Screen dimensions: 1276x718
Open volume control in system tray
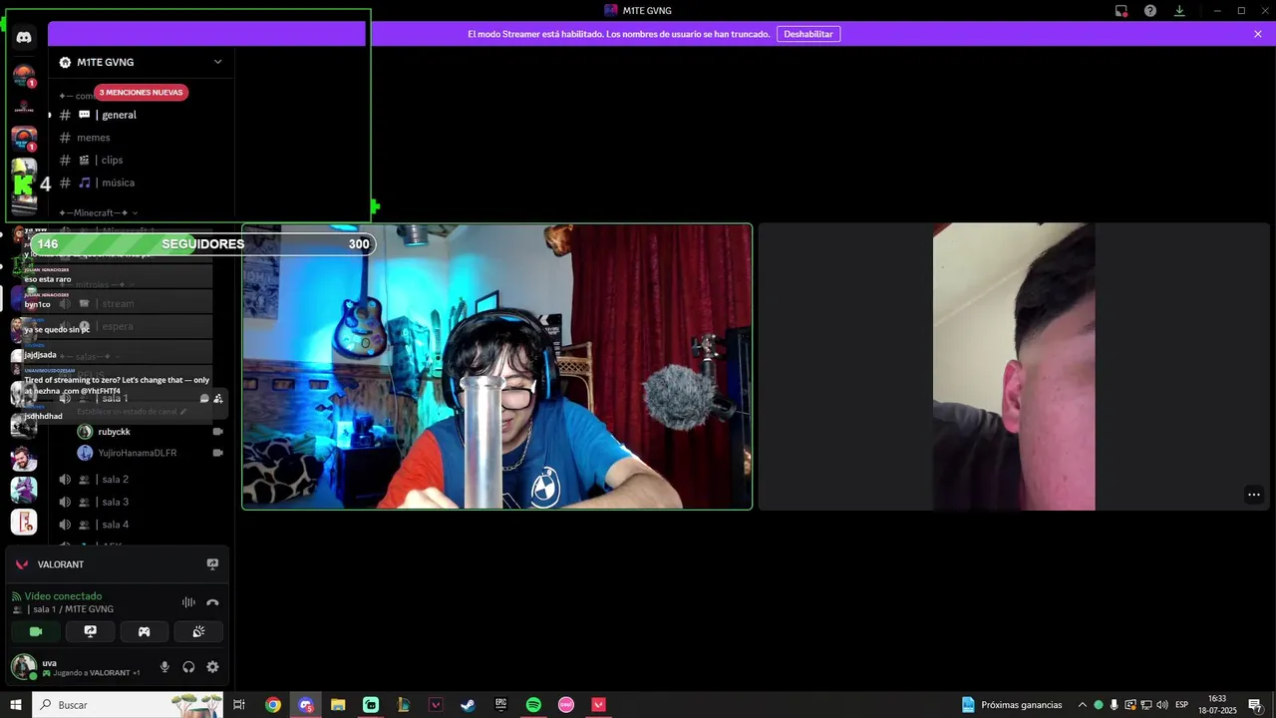point(1161,705)
